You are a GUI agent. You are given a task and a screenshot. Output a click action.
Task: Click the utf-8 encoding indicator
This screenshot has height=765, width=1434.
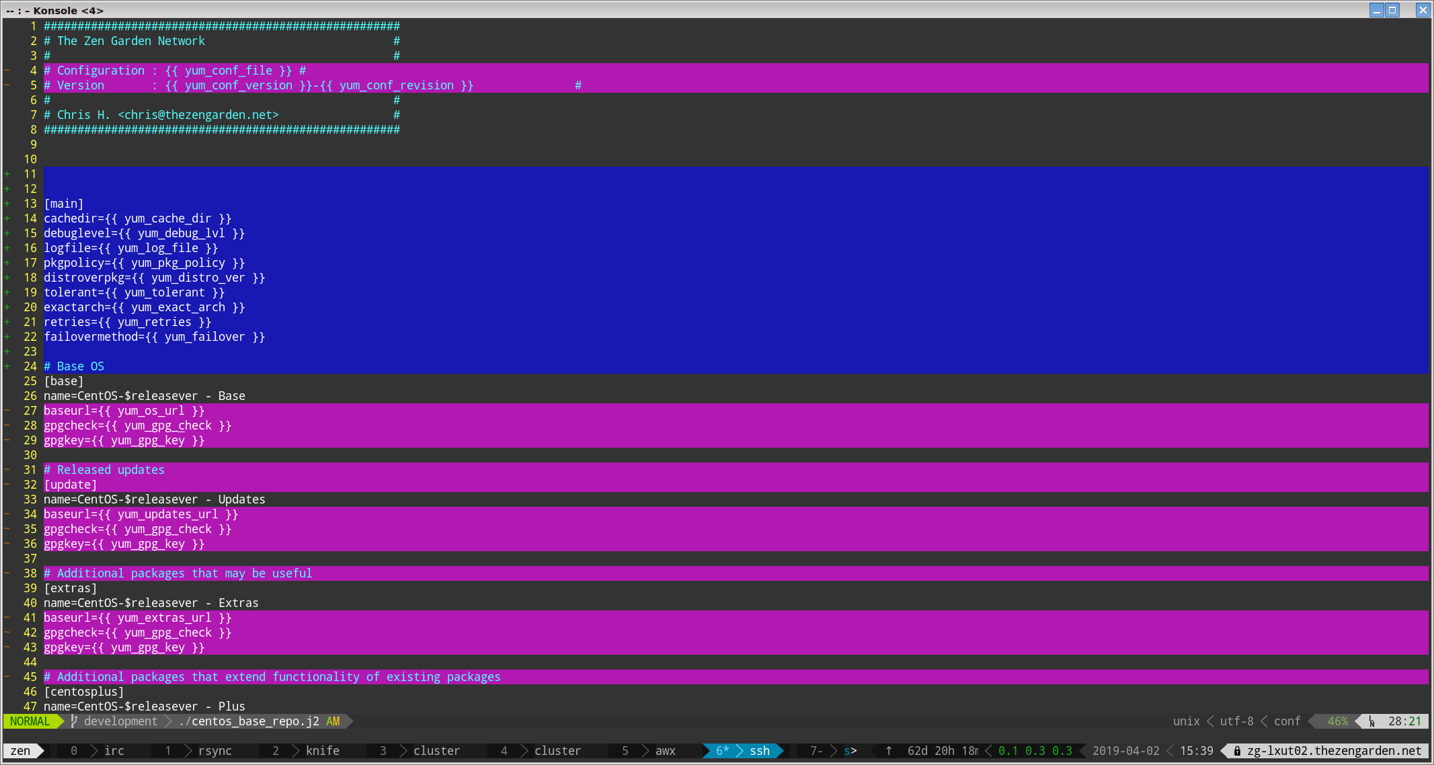tap(1237, 721)
